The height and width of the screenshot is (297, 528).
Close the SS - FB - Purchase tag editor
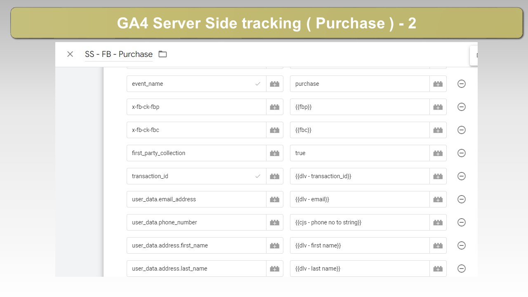(x=70, y=54)
